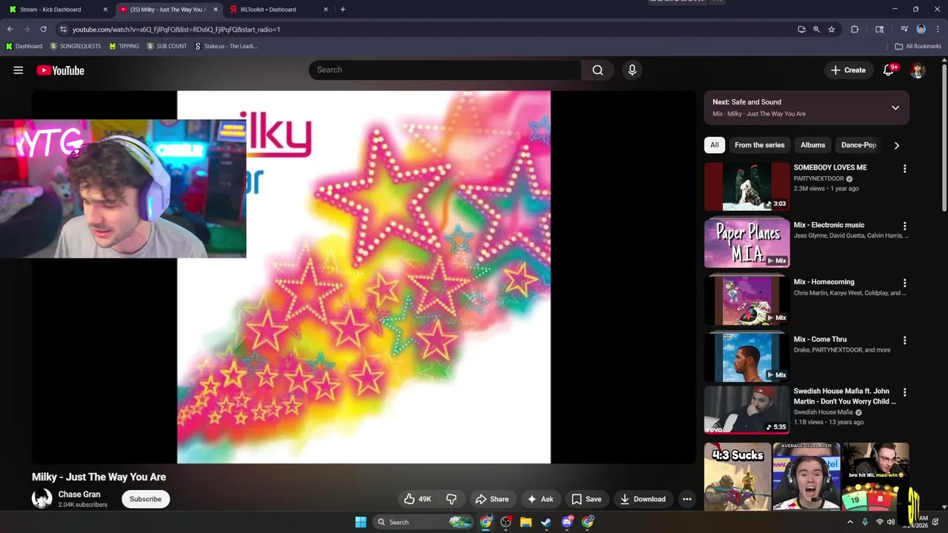Image resolution: width=948 pixels, height=533 pixels.
Task: Open Don't You Worry Child thumbnail
Action: [x=747, y=409]
